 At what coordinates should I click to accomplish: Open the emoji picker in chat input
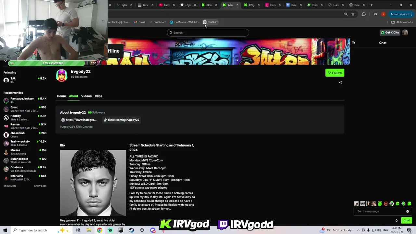pyautogui.click(x=408, y=211)
